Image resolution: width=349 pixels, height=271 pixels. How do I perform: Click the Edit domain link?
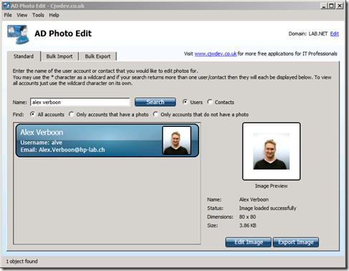point(335,34)
